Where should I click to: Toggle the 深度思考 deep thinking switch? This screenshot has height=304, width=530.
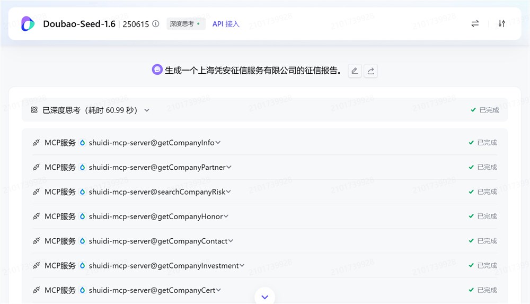click(x=185, y=24)
